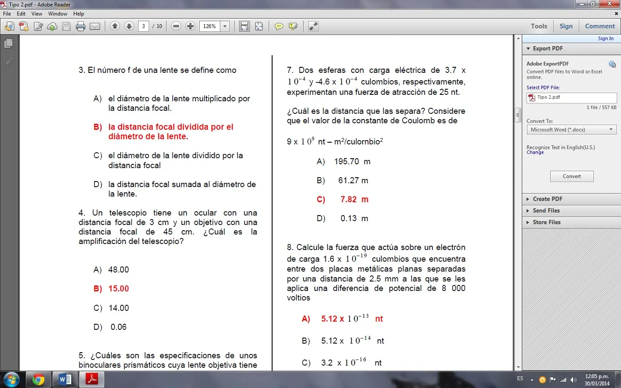Click the Add sticky note icon

pos(279,26)
